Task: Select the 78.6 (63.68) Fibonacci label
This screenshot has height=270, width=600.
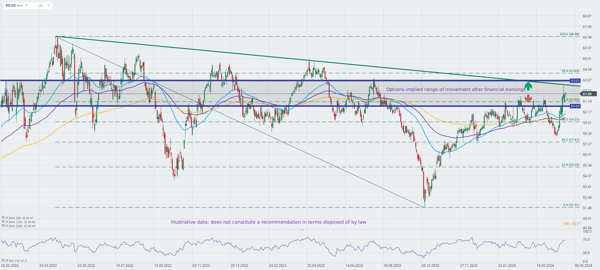Action: coord(570,71)
